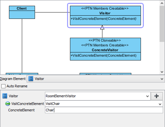Select the ConcreteVisitor class name
This screenshot has height=127, width=165.
tap(105, 50)
